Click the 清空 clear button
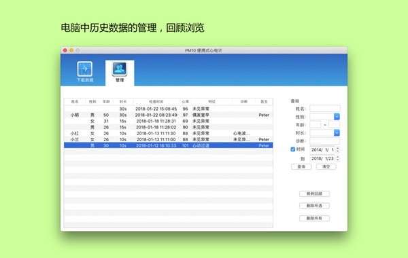This screenshot has width=408, height=258. 326,166
